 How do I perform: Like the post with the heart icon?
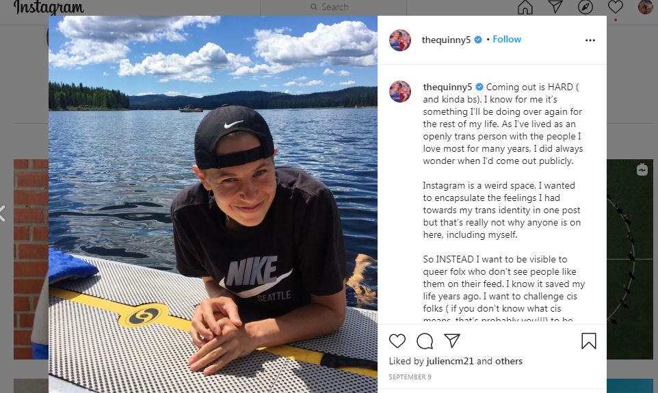tap(397, 340)
